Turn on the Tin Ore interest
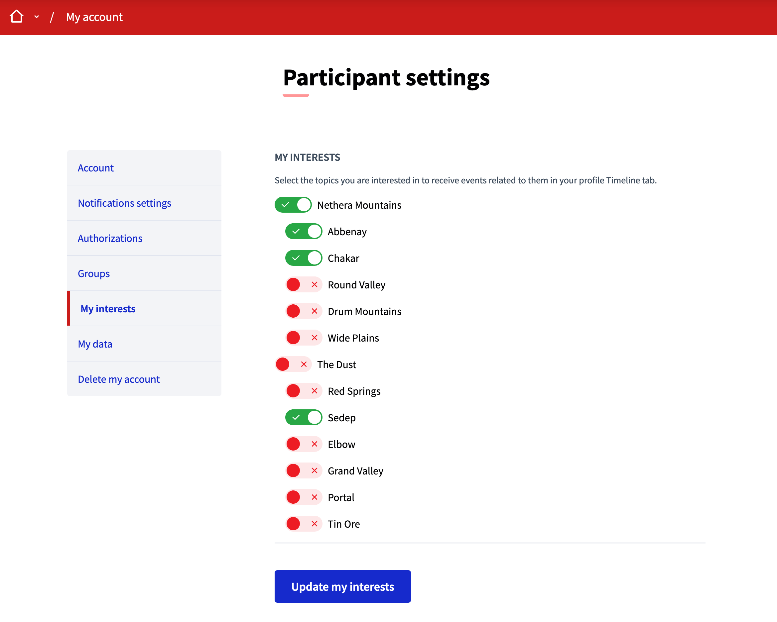Screen dimensions: 777x622 coord(304,524)
